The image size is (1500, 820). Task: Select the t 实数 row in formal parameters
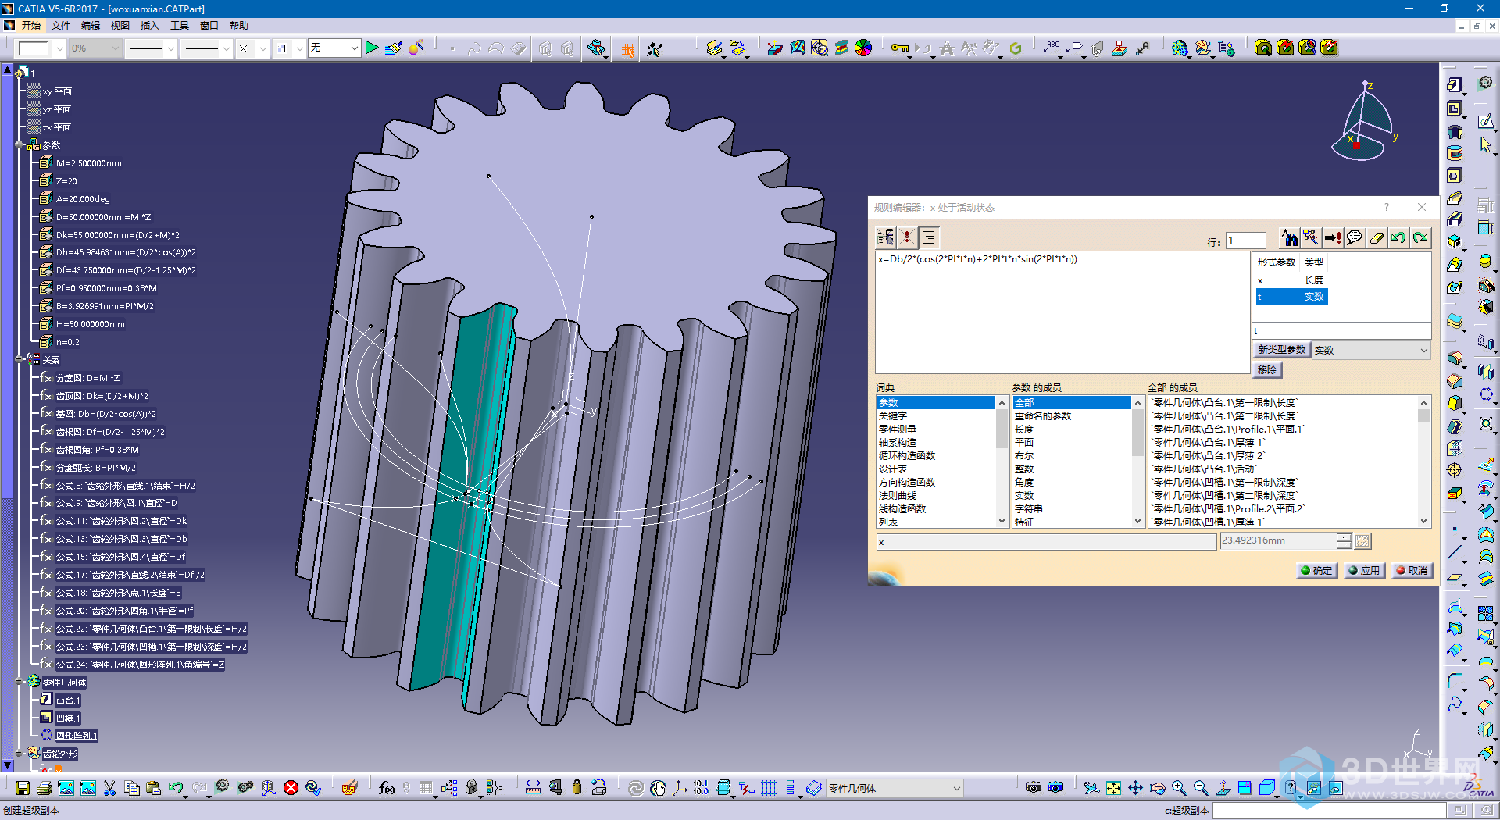(x=1291, y=297)
